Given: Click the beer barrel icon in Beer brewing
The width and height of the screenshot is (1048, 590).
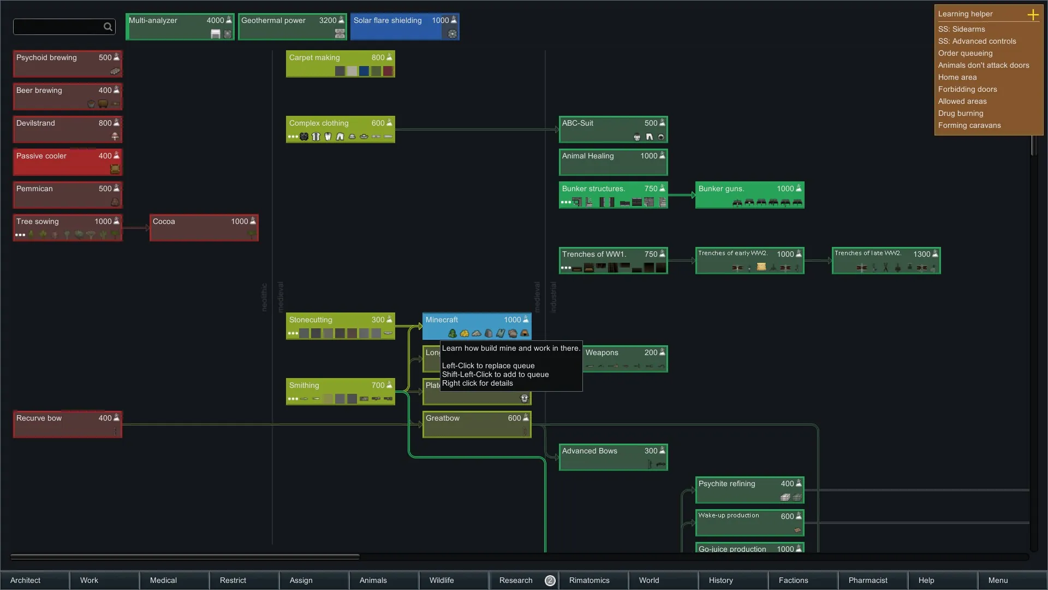Looking at the screenshot, I should pos(103,104).
